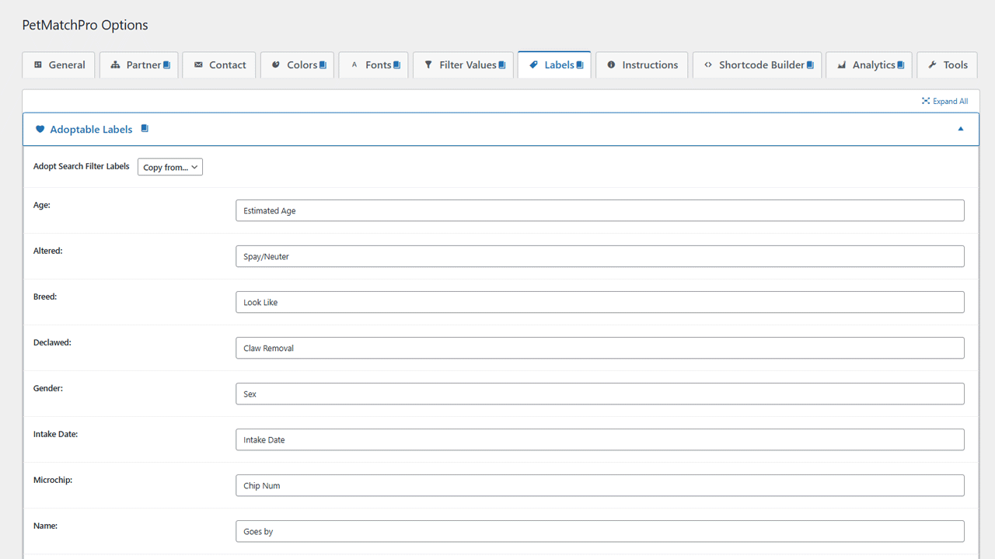Image resolution: width=995 pixels, height=559 pixels.
Task: Click the Age field with Estimated Age
Action: pyautogui.click(x=600, y=210)
